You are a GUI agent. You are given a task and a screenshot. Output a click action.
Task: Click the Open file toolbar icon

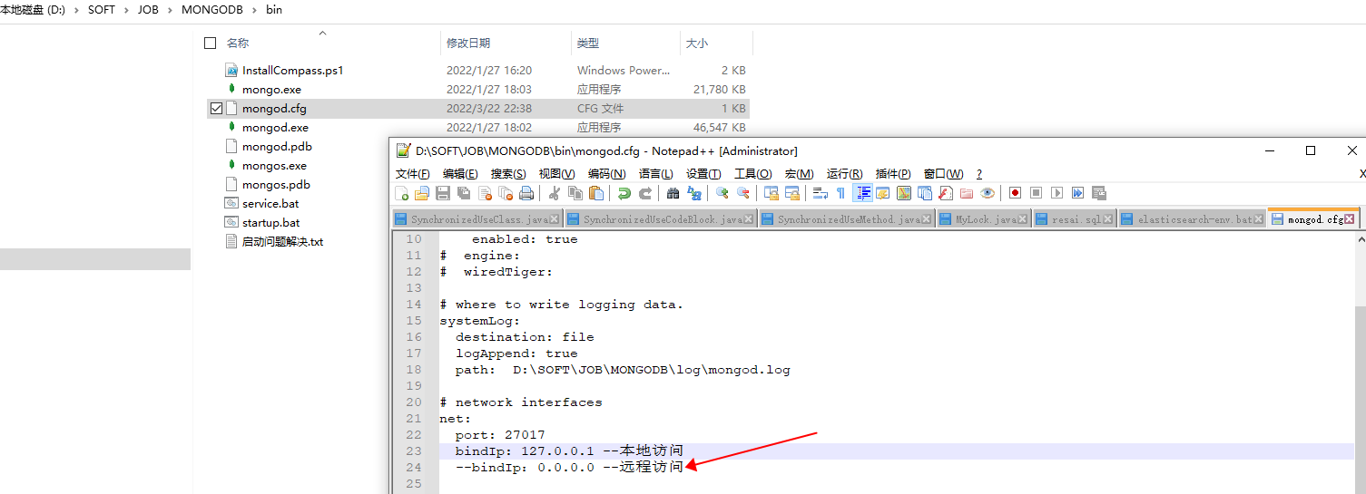pyautogui.click(x=422, y=193)
